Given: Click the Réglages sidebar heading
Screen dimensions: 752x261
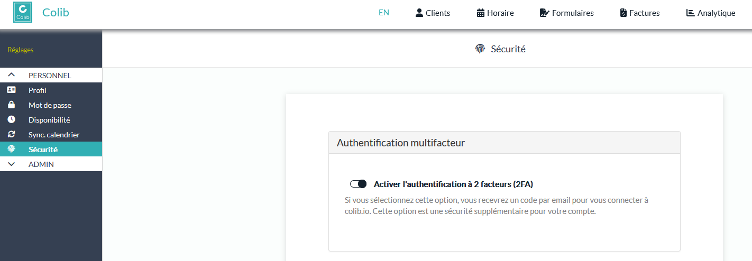Looking at the screenshot, I should [21, 50].
